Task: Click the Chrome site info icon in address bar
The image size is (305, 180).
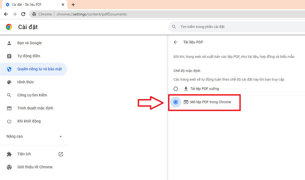Action: tap(34, 14)
